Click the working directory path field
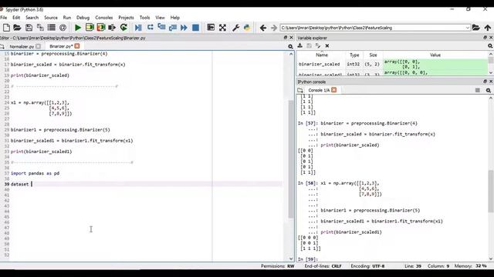Screen dimensions: 494x277 click(x=373, y=28)
